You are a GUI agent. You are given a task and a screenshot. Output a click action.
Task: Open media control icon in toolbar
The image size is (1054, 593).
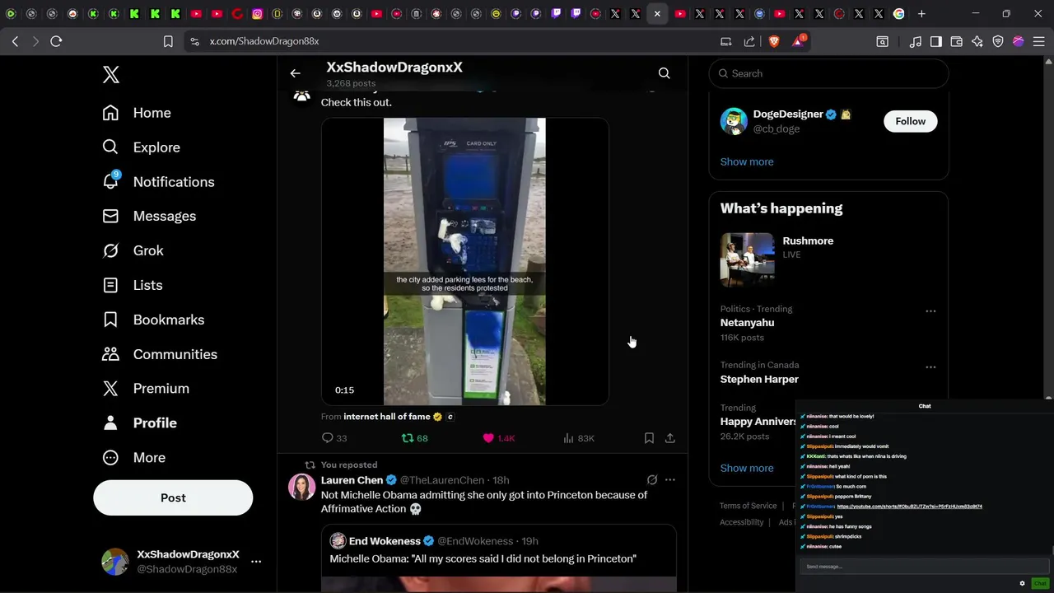pyautogui.click(x=915, y=41)
